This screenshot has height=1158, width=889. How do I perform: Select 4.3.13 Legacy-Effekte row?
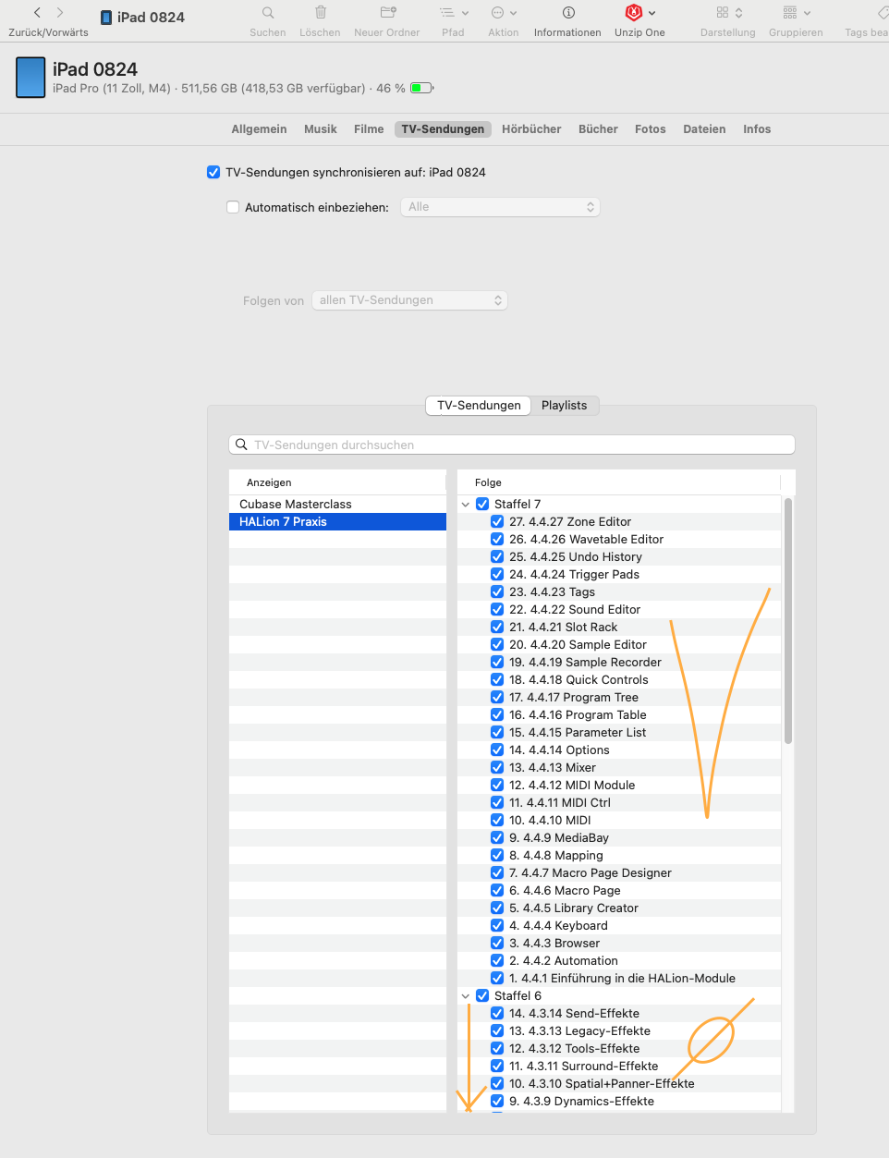click(619, 1030)
